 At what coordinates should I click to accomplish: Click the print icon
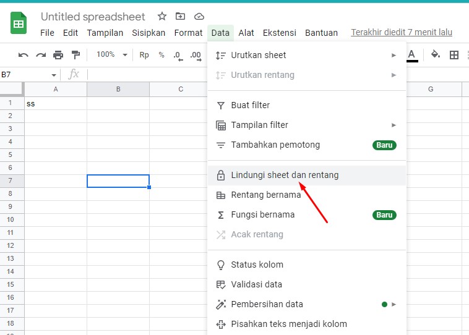pos(58,55)
